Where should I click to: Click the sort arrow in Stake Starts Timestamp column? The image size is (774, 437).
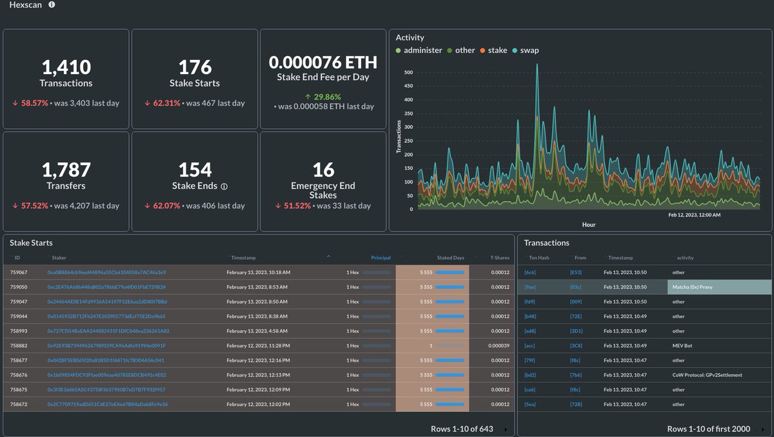point(328,257)
